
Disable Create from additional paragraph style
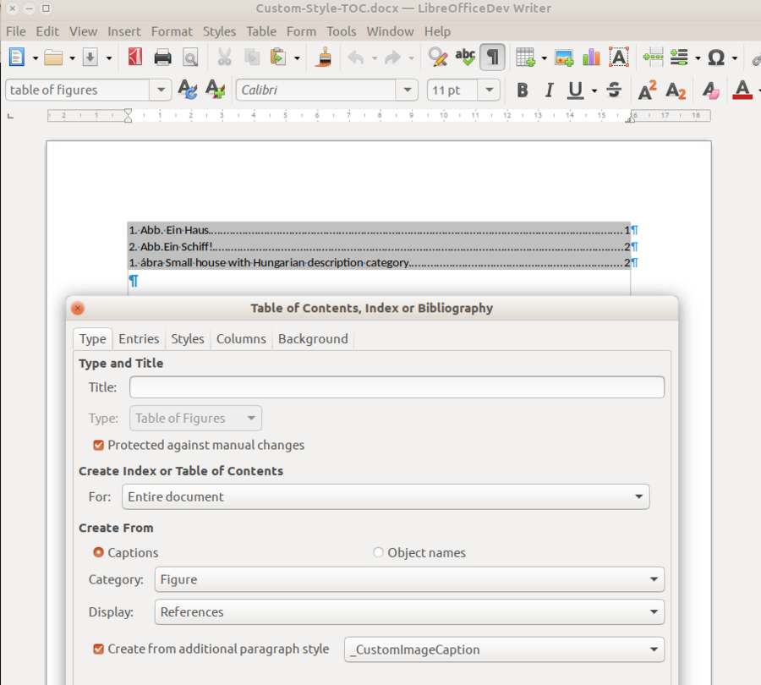pos(99,649)
